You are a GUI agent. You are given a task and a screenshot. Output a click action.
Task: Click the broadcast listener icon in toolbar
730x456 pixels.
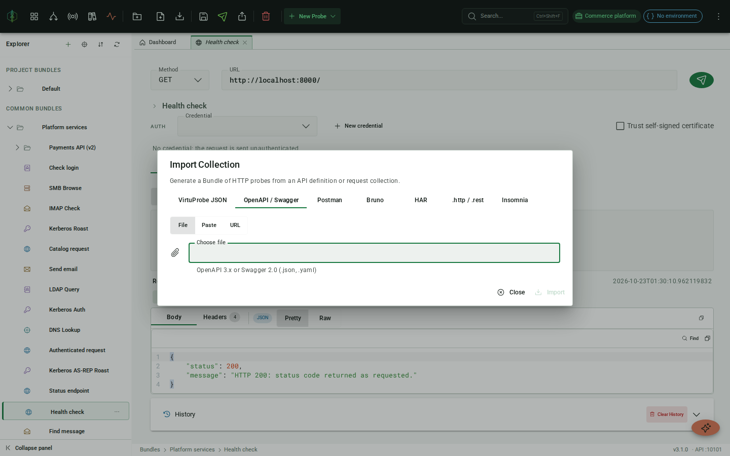pos(72,16)
